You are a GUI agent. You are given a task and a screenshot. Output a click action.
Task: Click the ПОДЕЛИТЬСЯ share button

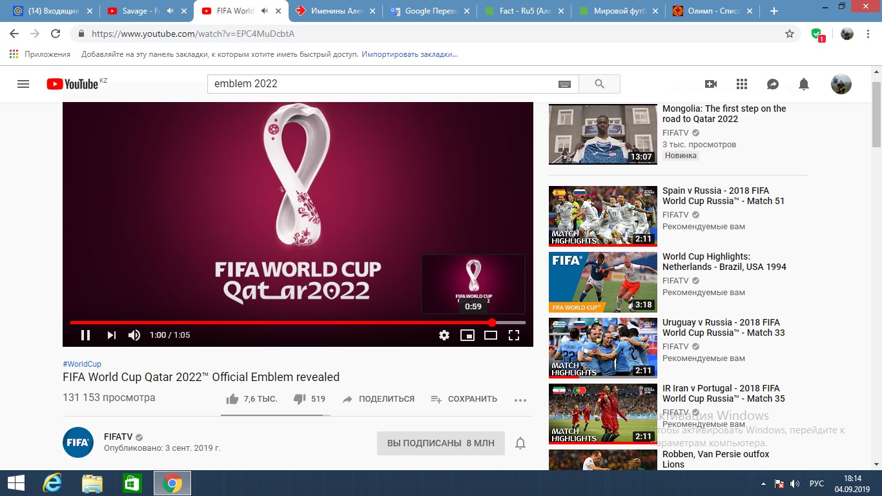[378, 399]
